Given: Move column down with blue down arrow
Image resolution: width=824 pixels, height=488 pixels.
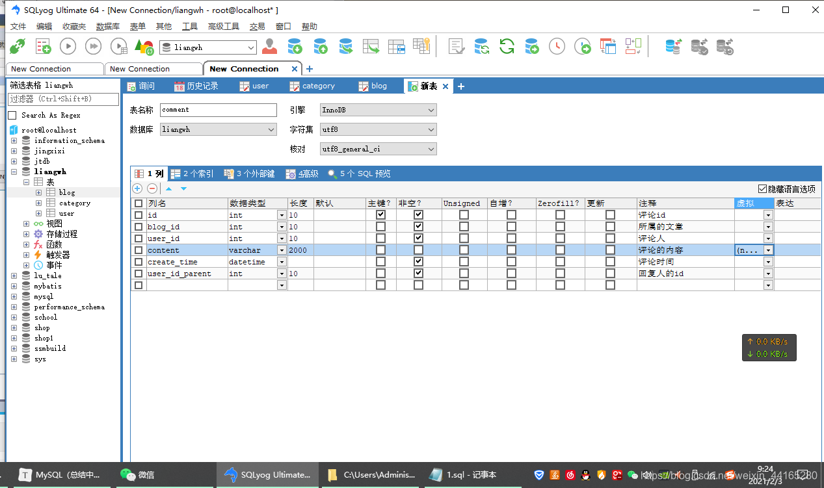Looking at the screenshot, I should pos(183,188).
